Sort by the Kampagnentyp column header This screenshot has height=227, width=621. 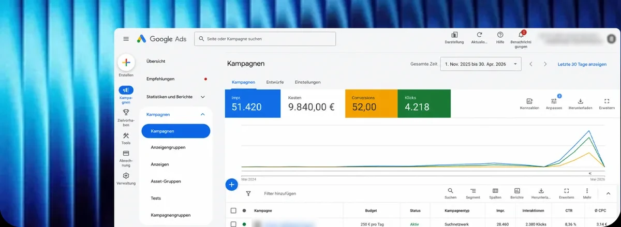click(x=457, y=210)
